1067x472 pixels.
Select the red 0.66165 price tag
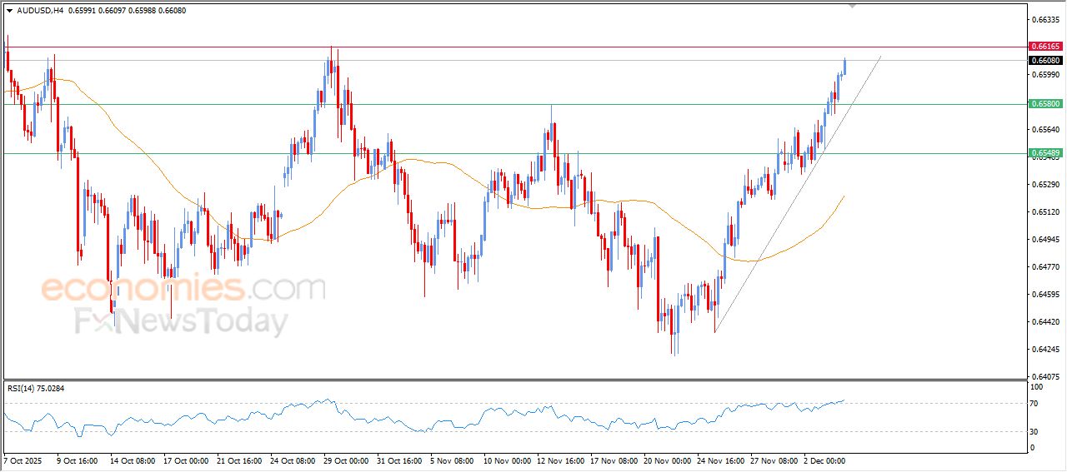coord(1045,47)
